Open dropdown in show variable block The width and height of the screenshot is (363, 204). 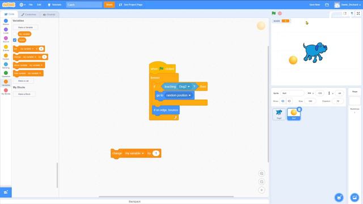tap(36, 65)
